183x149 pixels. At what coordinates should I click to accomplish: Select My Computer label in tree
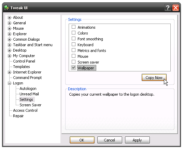pos(24,56)
